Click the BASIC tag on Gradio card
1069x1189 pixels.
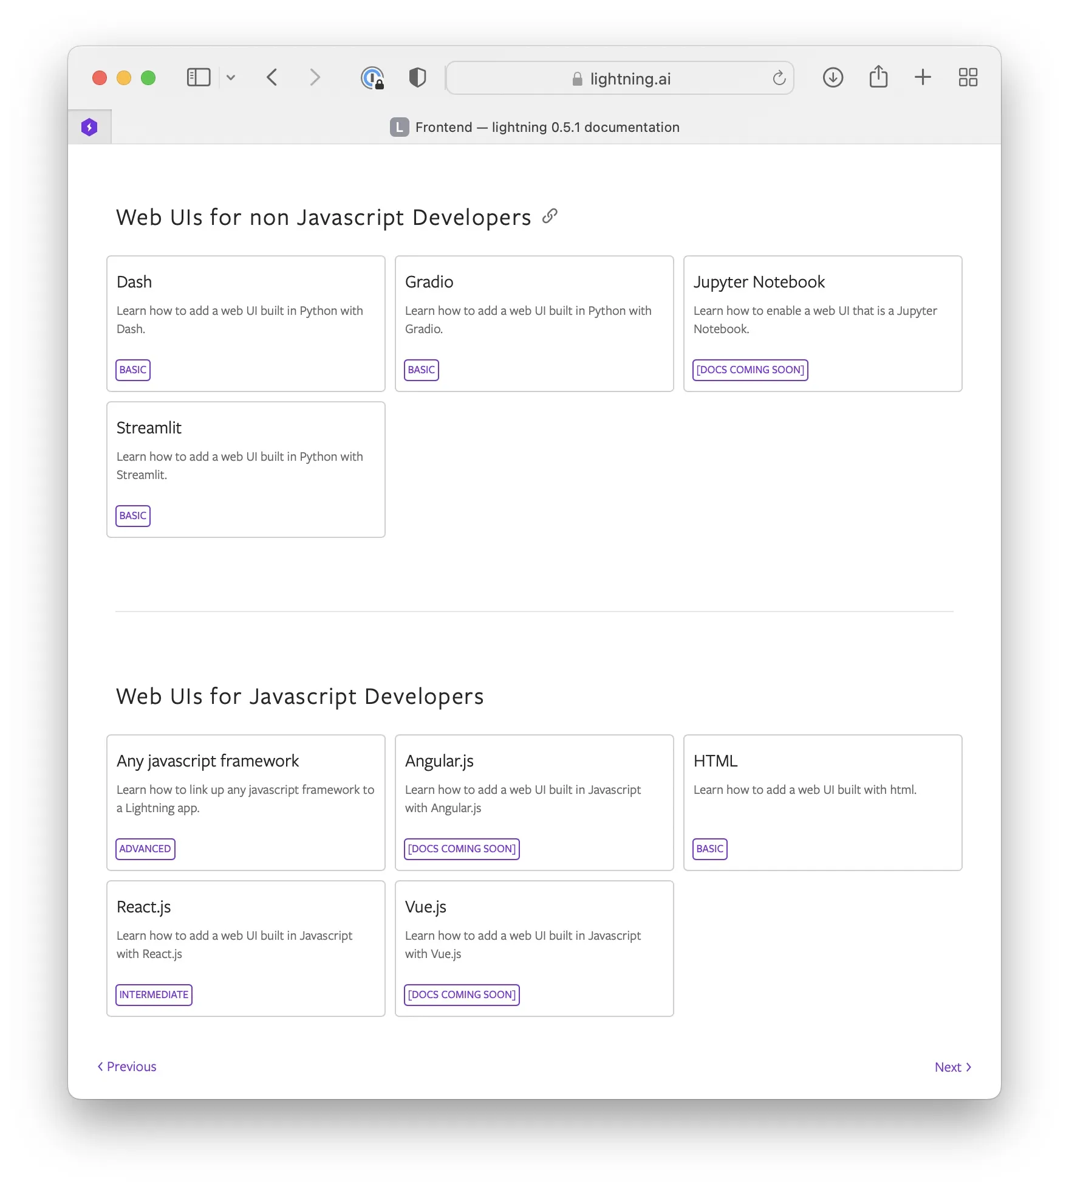tap(422, 370)
